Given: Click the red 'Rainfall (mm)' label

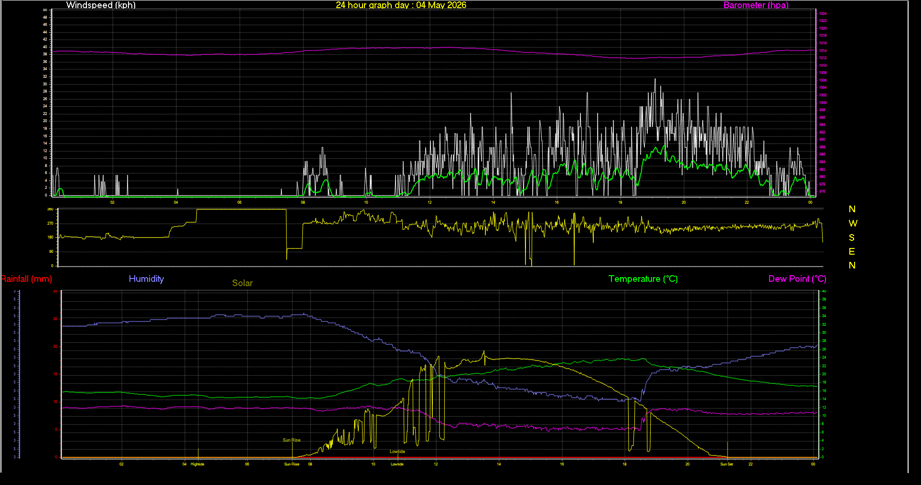Looking at the screenshot, I should tap(26, 279).
